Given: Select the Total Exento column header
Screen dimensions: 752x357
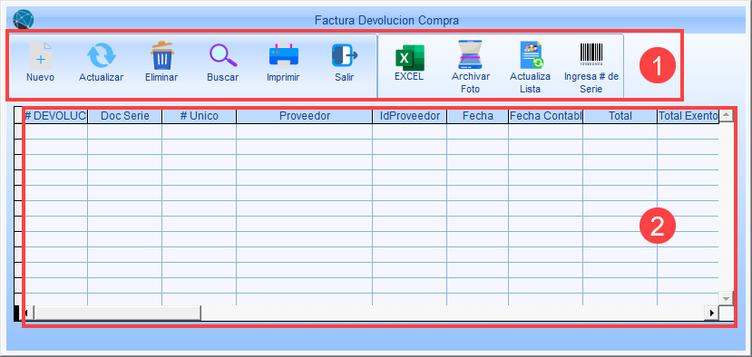Looking at the screenshot, I should pyautogui.click(x=689, y=116).
